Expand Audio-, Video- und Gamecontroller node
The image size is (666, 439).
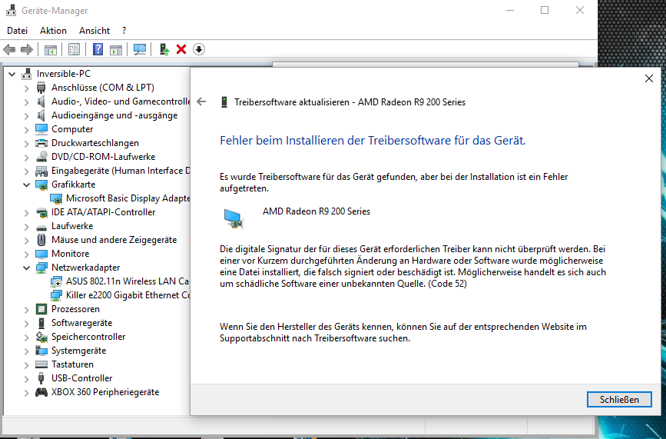tap(26, 102)
